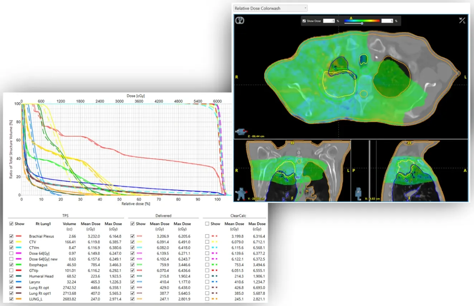Click the red patient orientation figure in axial view
The image size is (474, 306).
click(x=240, y=132)
